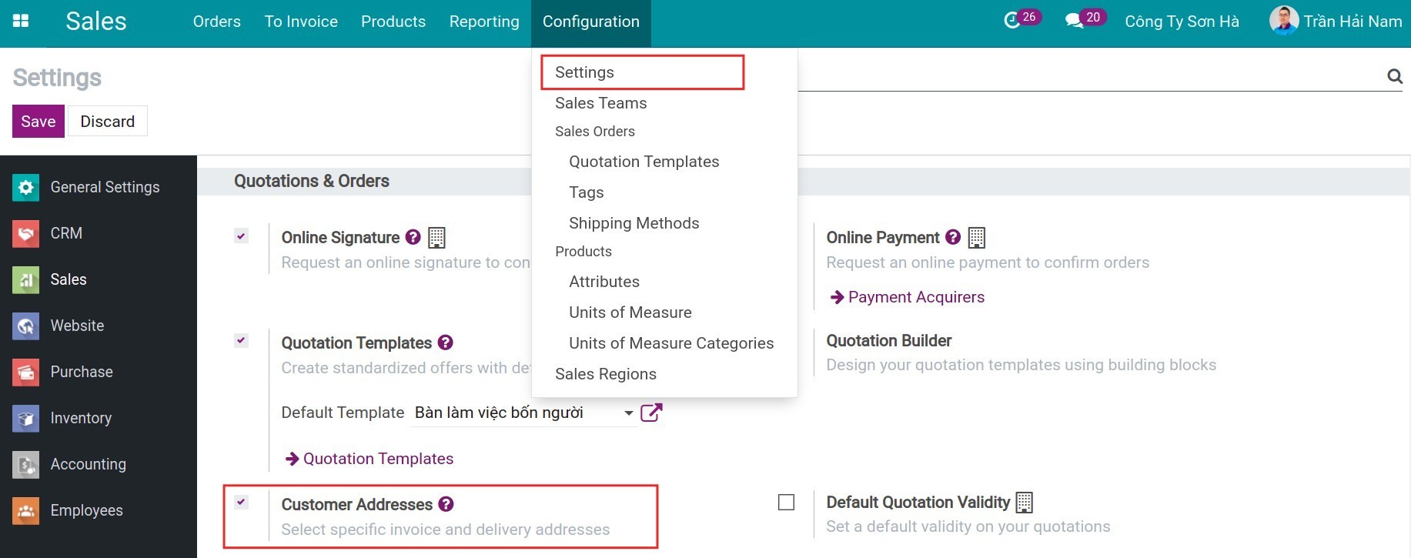Click the Quotation Builder heading

coord(889,340)
